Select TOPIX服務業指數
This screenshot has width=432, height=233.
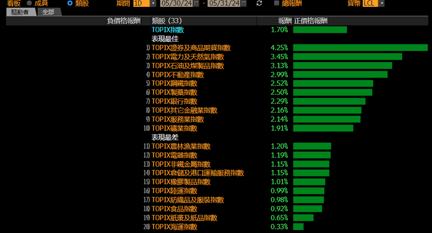[178, 119]
